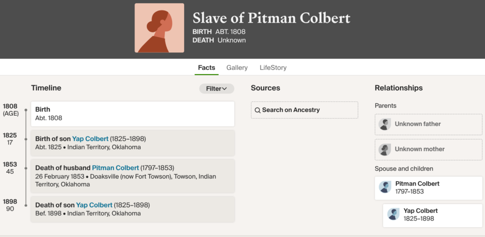This screenshot has height=237, width=485.
Task: Click the magnifier icon in Search on Ancestry
Action: pos(258,110)
